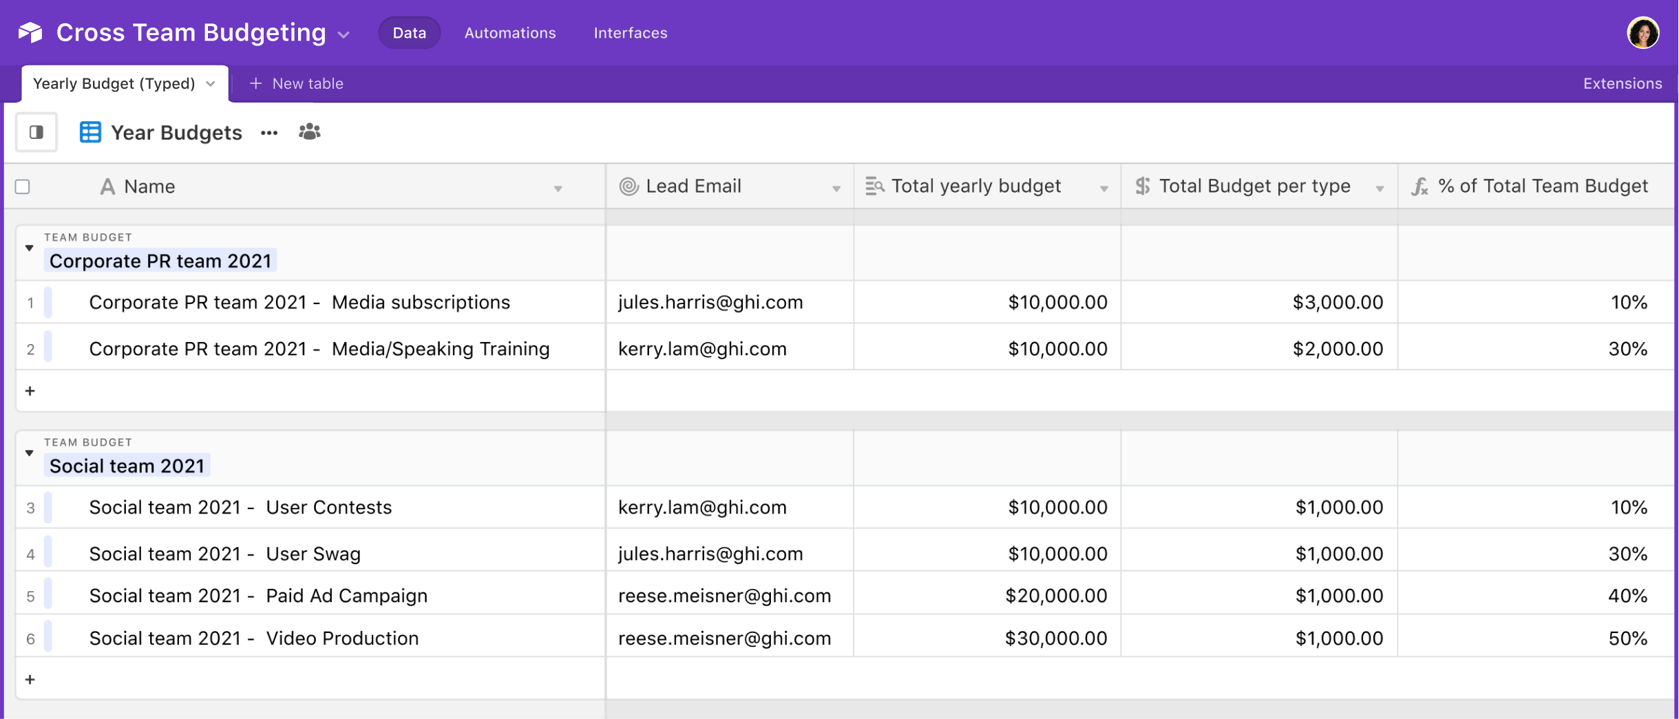Select the row for Social team 2021 - User Swag
Image resolution: width=1679 pixels, height=719 pixels.
[31, 553]
